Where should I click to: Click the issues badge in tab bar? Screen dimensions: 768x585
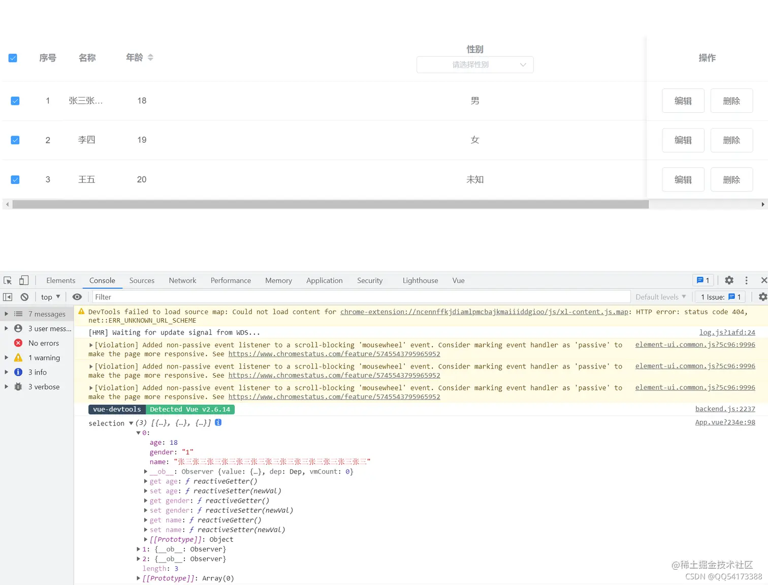(703, 281)
